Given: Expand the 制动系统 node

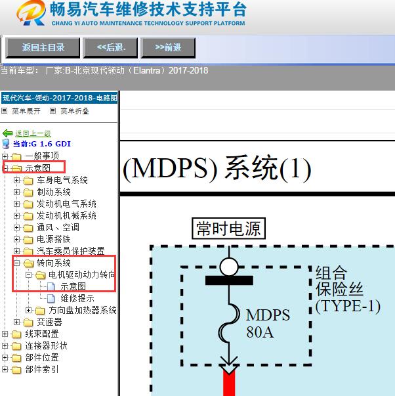Looking at the screenshot, I should (16, 192).
